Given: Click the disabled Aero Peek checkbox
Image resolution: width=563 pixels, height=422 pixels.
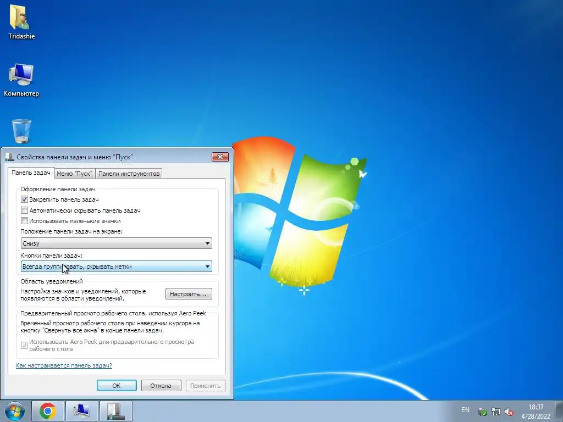Looking at the screenshot, I should point(24,345).
